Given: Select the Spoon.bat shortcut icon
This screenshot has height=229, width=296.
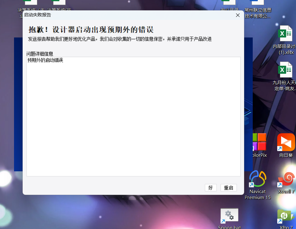Looking at the screenshot, I should 229,216.
